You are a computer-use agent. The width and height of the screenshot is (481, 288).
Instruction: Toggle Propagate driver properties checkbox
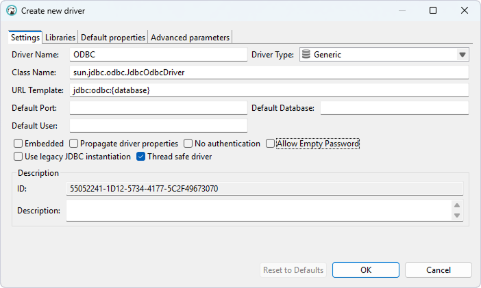coord(74,144)
